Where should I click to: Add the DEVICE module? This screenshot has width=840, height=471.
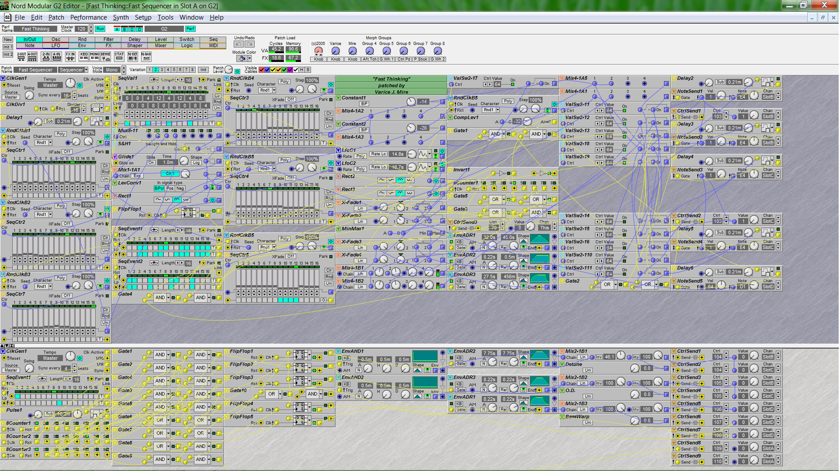coord(106,56)
